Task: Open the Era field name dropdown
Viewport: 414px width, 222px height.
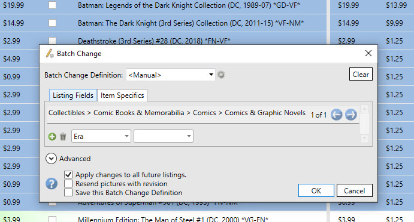Action: 101,136
